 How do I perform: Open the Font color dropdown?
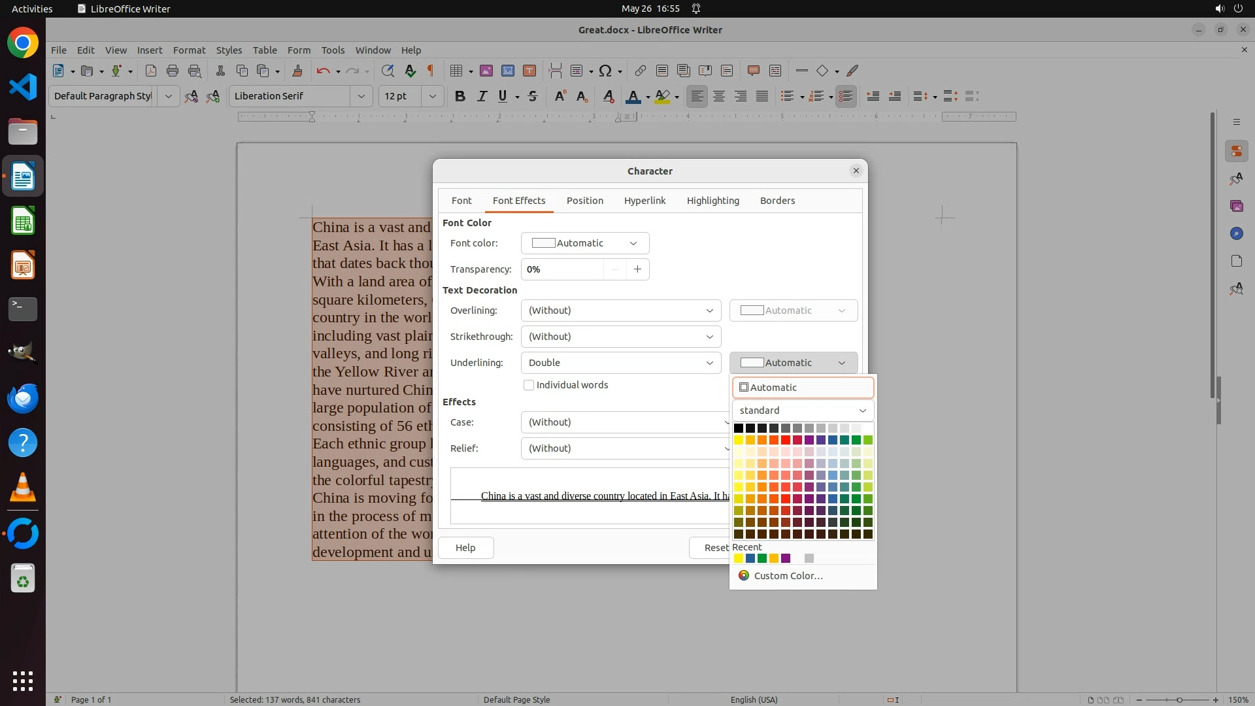584,243
